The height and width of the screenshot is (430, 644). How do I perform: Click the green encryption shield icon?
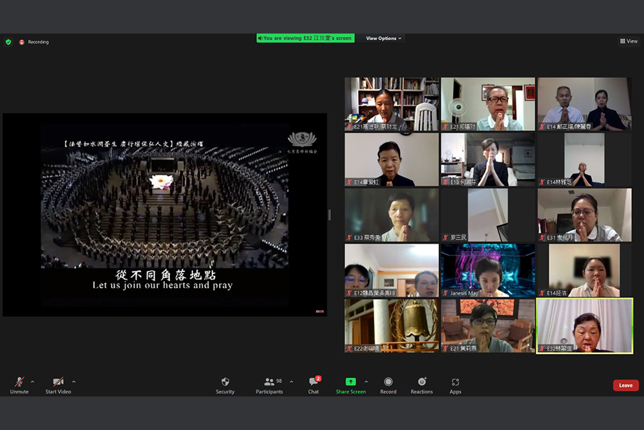point(8,41)
